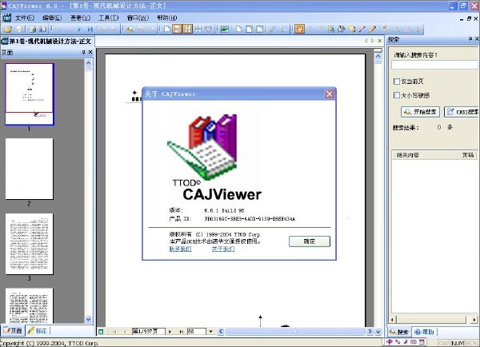Screen dimensions: 480x347
Task: Open the 编辑(E) menu
Action: coord(52,18)
